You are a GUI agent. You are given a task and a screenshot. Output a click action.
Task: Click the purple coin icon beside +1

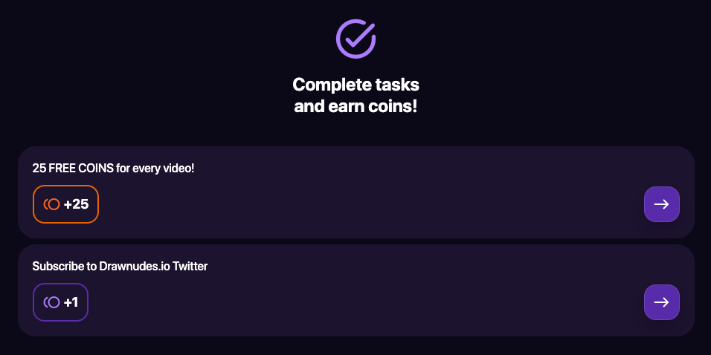[x=51, y=302]
